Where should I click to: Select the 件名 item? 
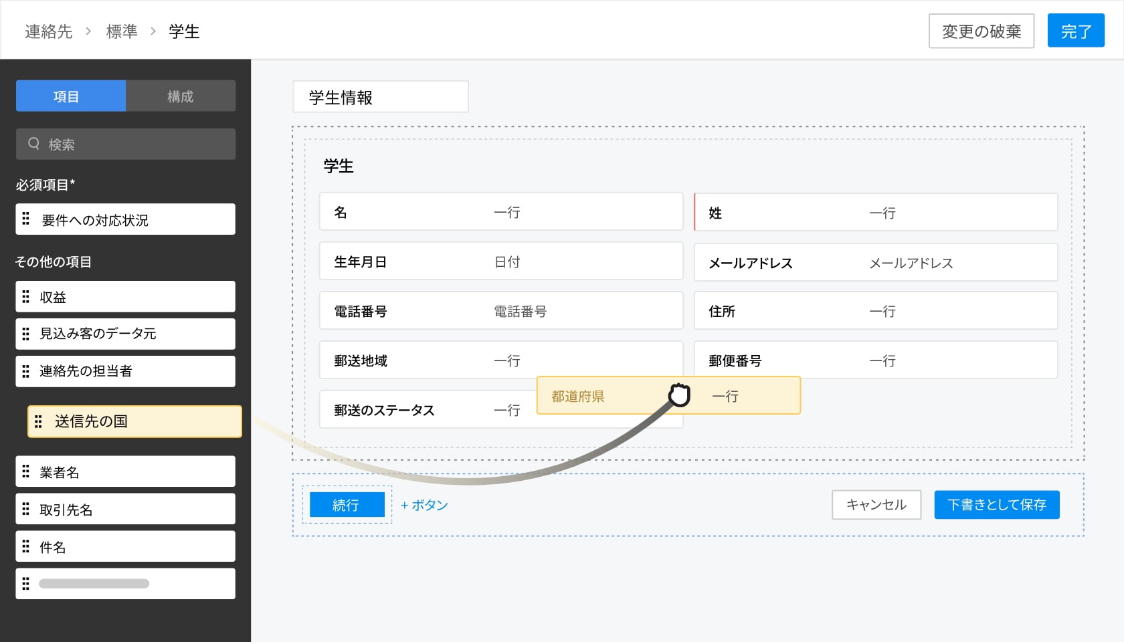(x=126, y=546)
